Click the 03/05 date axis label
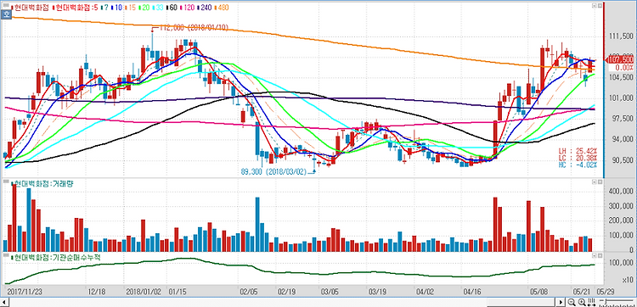Image resolution: width=637 pixels, height=307 pixels. (330, 291)
